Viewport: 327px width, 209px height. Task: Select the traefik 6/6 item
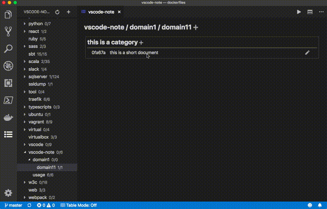pyautogui.click(x=47, y=99)
